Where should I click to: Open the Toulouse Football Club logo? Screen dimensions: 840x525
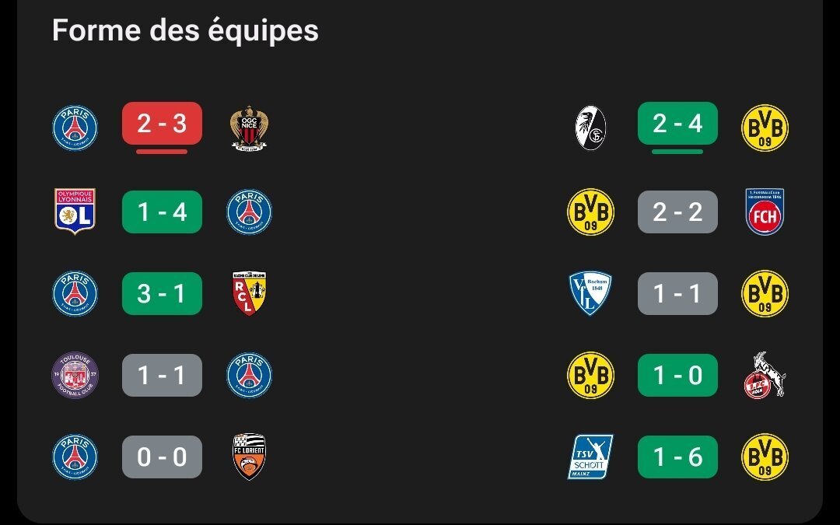(75, 375)
